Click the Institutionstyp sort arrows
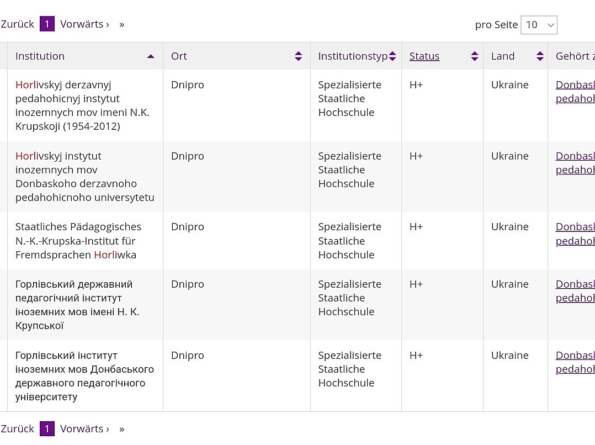This screenshot has height=445, width=595. [x=392, y=56]
